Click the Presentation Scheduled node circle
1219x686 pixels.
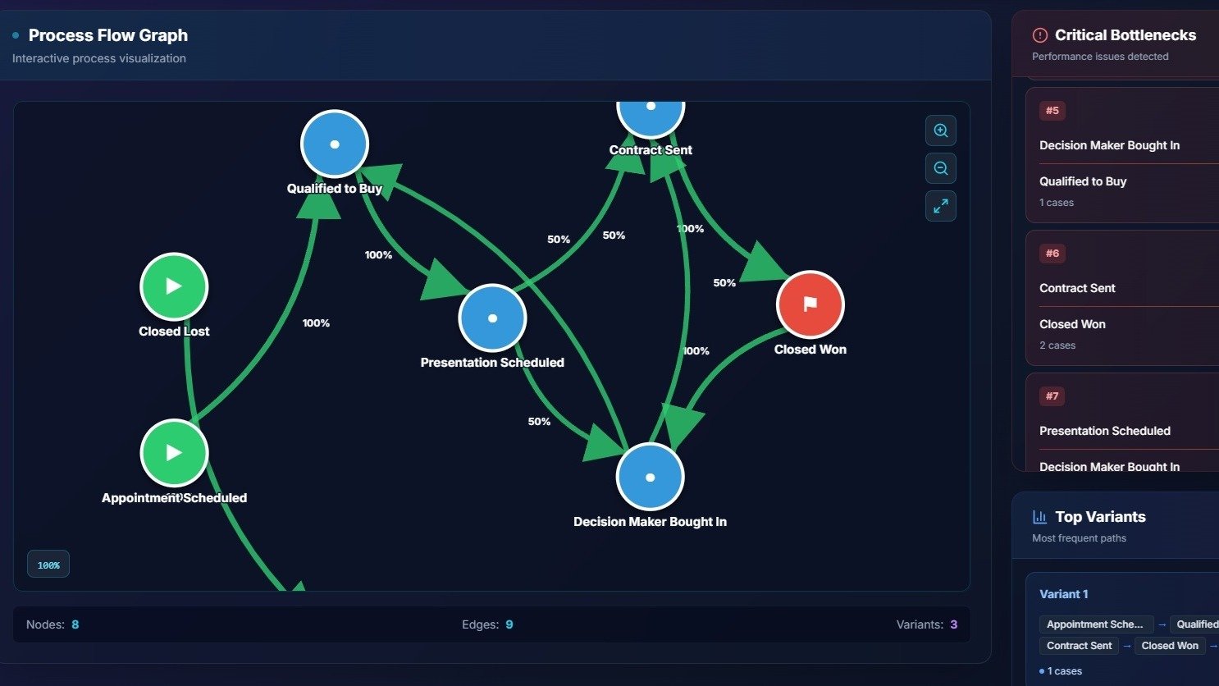492,318
